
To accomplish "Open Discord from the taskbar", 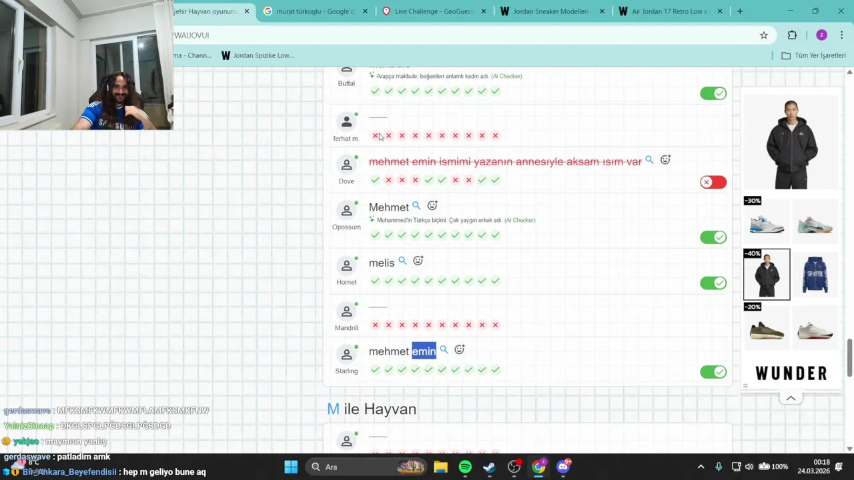I will tap(563, 467).
